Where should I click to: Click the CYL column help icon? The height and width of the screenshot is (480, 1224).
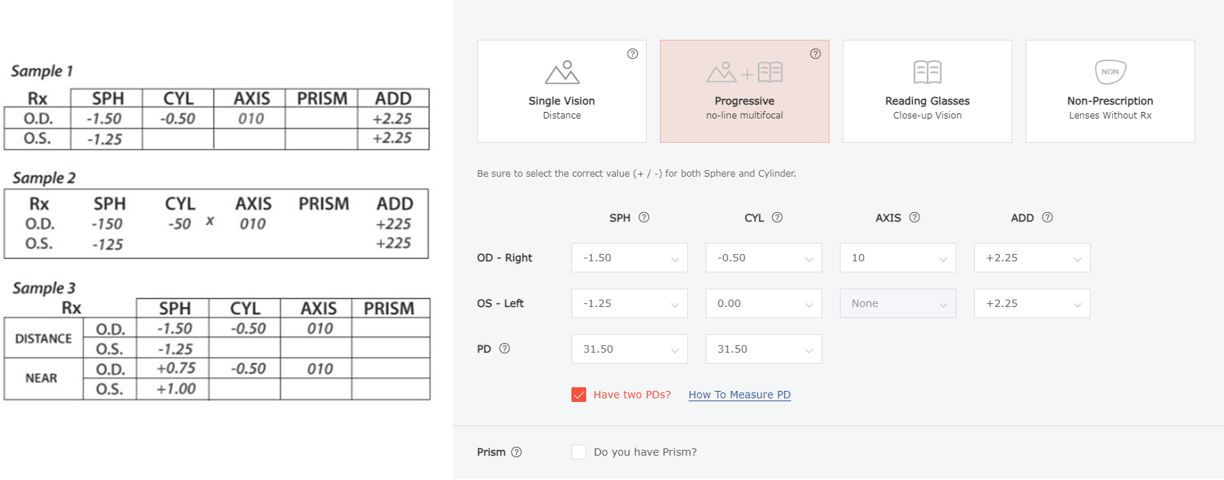tap(777, 217)
